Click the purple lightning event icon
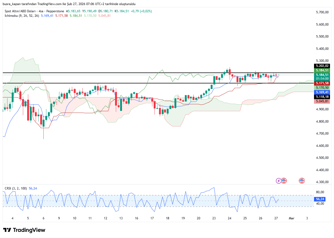 (x=279, y=181)
